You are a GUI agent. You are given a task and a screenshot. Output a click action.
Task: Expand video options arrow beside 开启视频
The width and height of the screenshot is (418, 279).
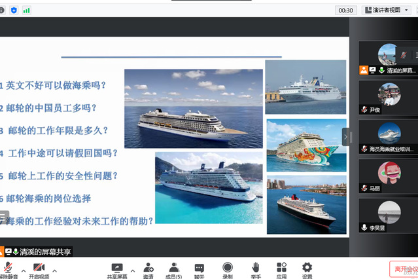pos(54,270)
